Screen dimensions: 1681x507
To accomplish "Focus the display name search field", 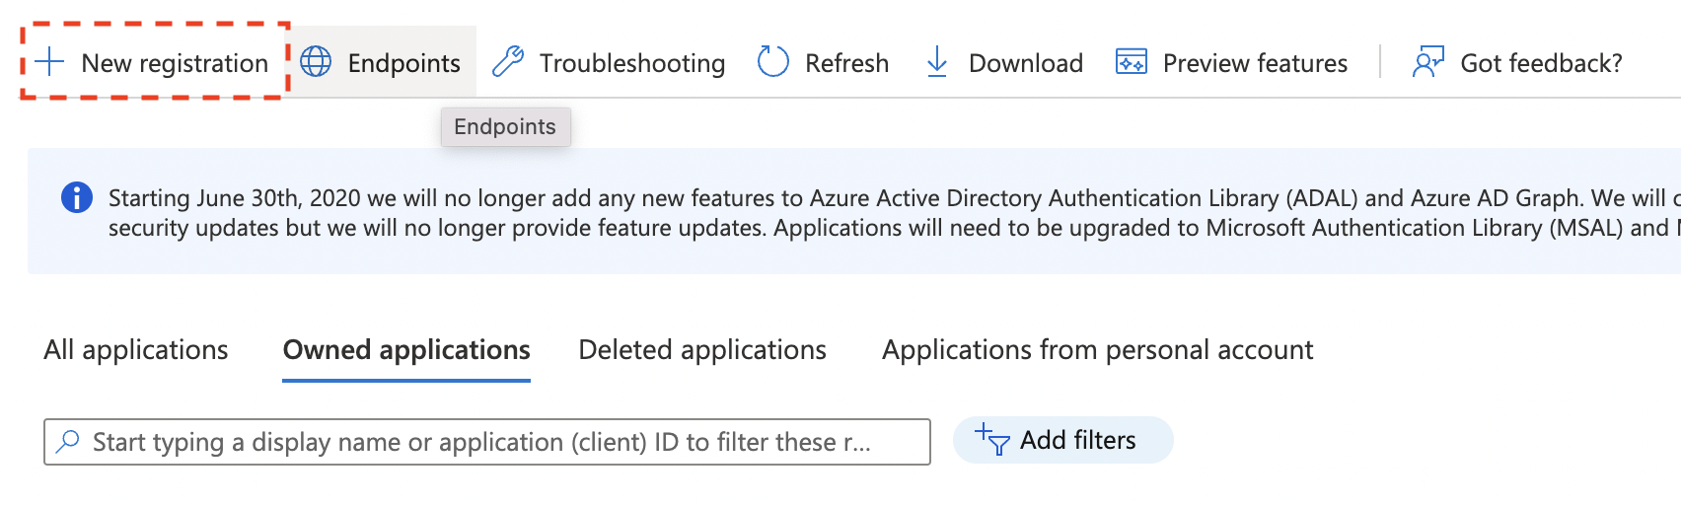I will coord(487,442).
